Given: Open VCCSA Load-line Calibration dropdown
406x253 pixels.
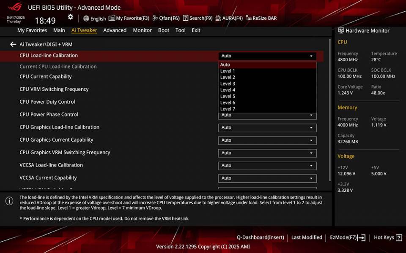Looking at the screenshot, I should click(267, 166).
